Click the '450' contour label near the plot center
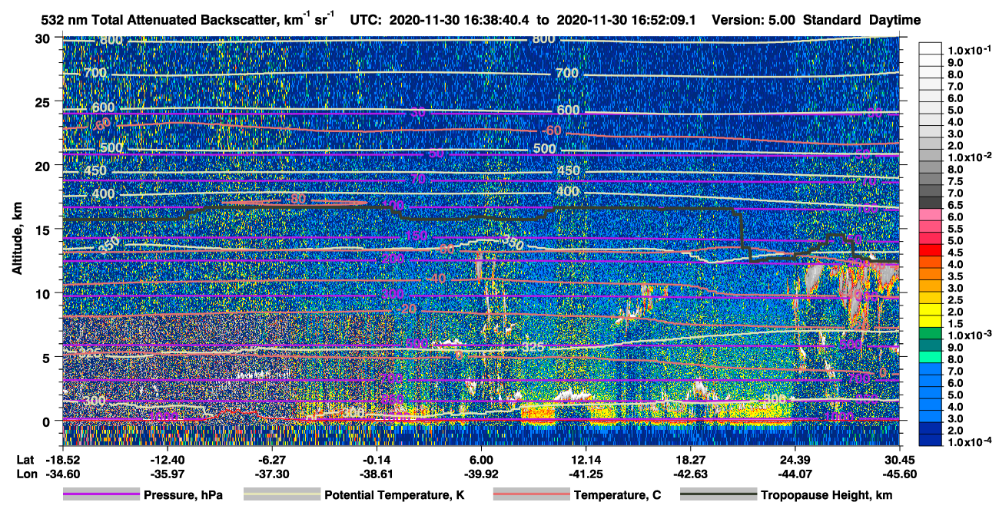Screen dimensions: 999x512 (x=568, y=170)
